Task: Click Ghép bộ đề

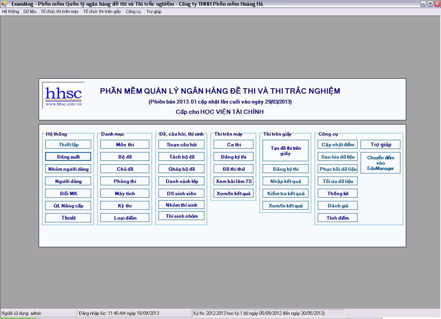Action: coord(181,169)
